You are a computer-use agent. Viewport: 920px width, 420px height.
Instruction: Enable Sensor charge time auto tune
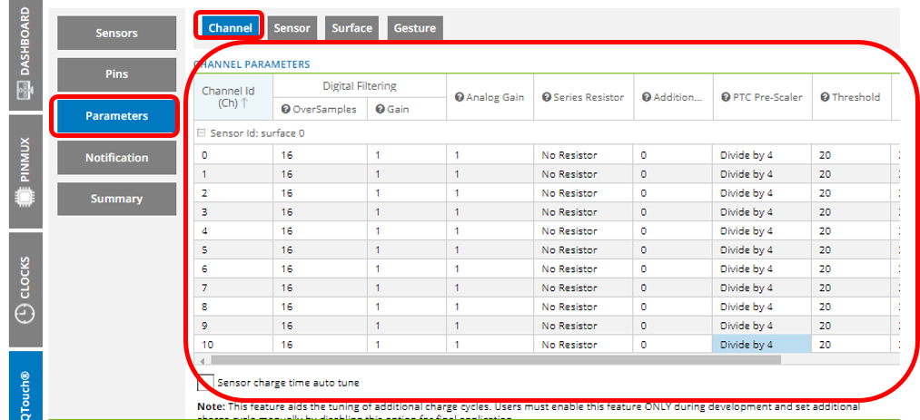pyautogui.click(x=206, y=383)
